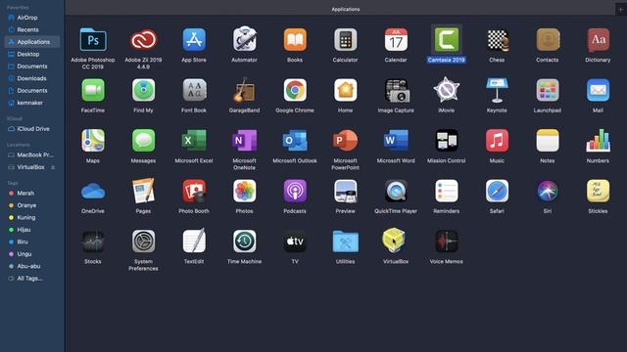The image size is (627, 352).
Task: Select the Microsoft Outlook icon
Action: (x=295, y=141)
